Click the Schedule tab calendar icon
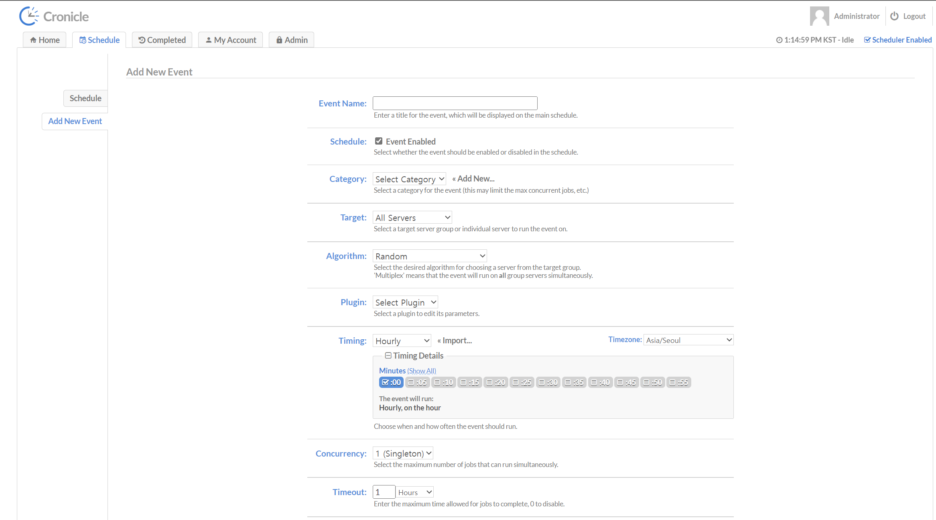936x520 pixels. tap(83, 40)
